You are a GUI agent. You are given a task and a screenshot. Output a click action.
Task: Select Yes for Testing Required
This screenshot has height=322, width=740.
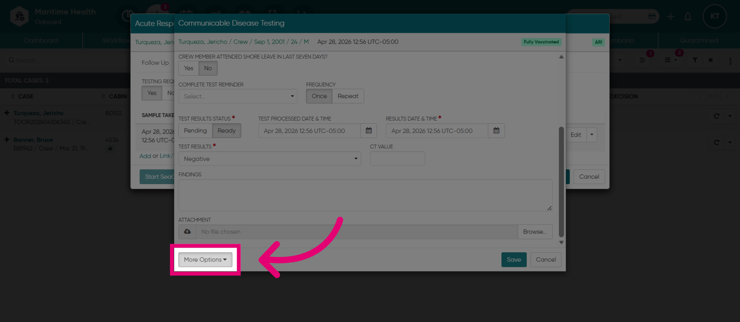click(152, 93)
